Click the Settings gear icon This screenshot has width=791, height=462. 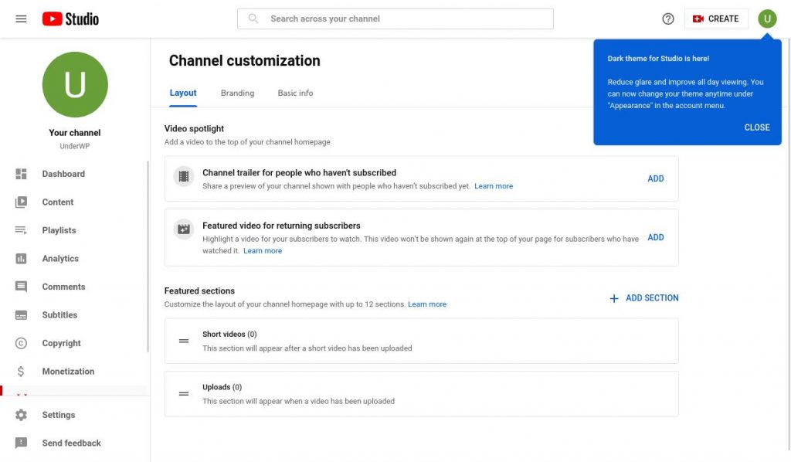(21, 415)
